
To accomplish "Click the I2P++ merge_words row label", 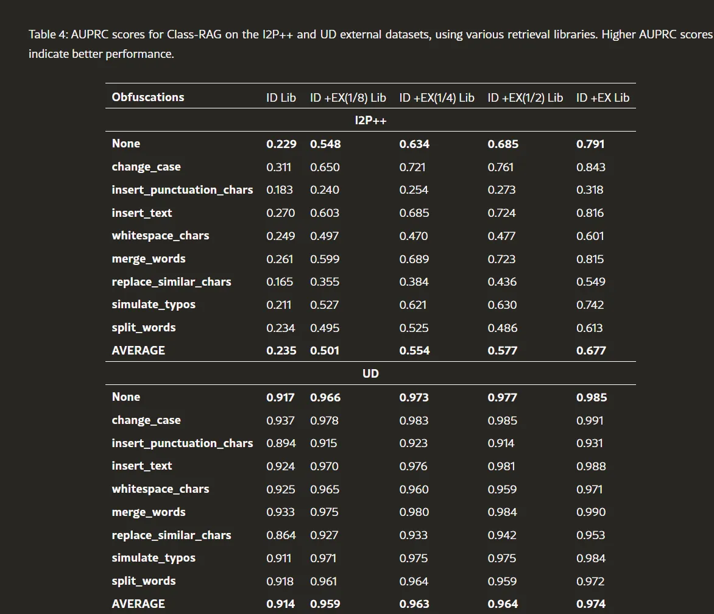I will click(149, 259).
